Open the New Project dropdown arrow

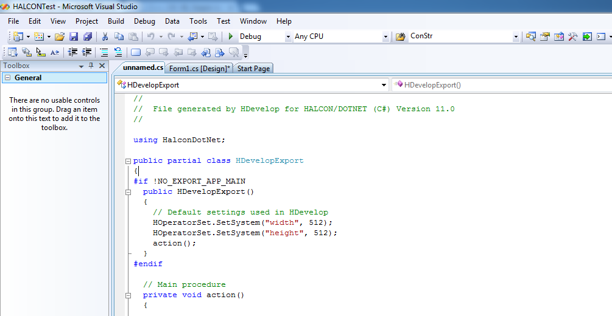point(28,36)
